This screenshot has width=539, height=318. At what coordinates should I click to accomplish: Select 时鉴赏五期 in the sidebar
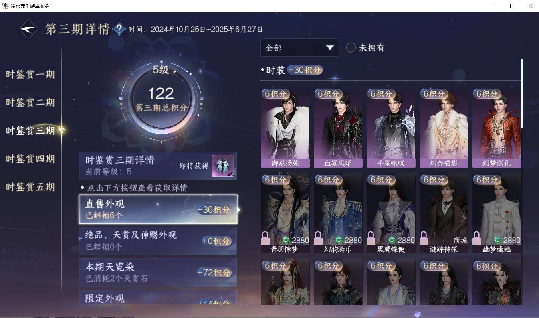tap(30, 187)
